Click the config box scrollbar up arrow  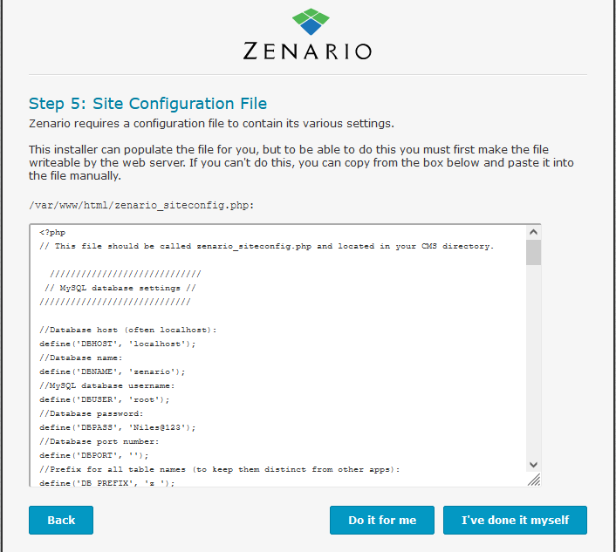click(x=533, y=232)
